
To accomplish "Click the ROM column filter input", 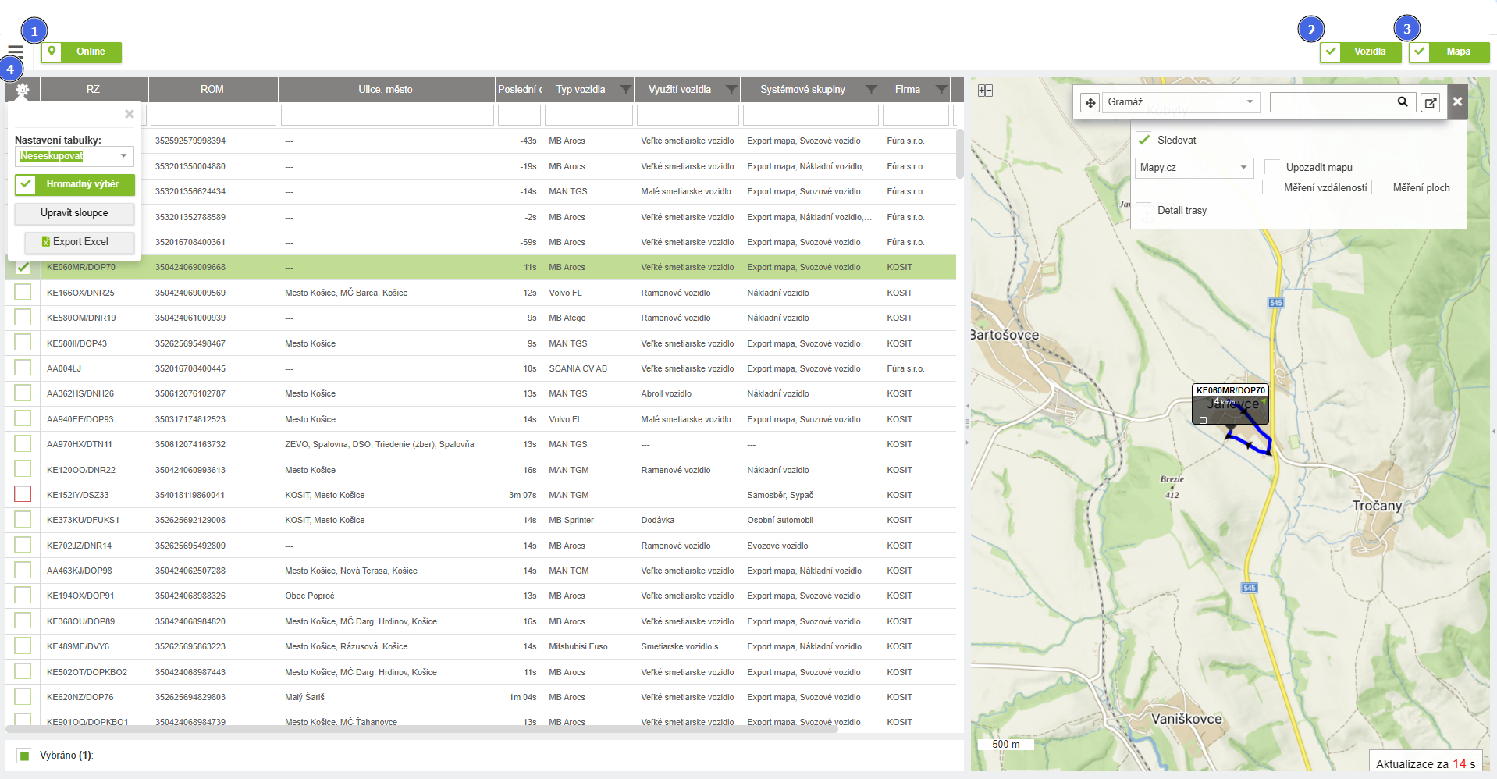I will point(213,116).
